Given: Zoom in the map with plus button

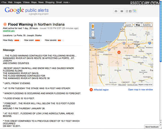Looking at the screenshot, I should 93,32.
